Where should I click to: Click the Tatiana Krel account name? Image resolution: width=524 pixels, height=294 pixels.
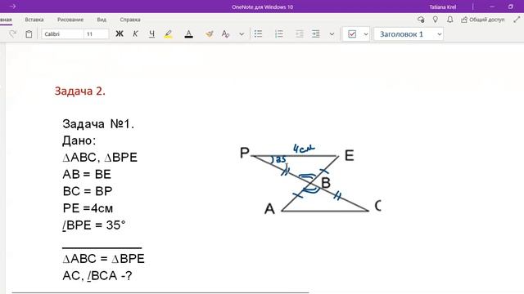click(x=442, y=7)
